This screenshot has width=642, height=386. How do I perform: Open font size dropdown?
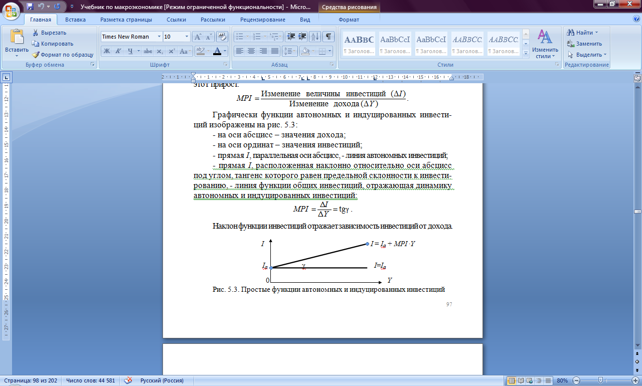point(187,37)
